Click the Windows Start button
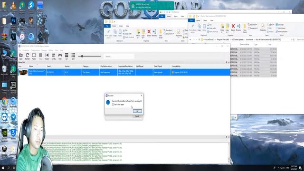 (3, 168)
